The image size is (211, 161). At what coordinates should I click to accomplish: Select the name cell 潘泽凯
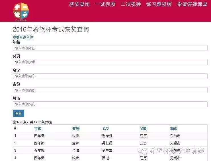pyautogui.click(x=107, y=136)
